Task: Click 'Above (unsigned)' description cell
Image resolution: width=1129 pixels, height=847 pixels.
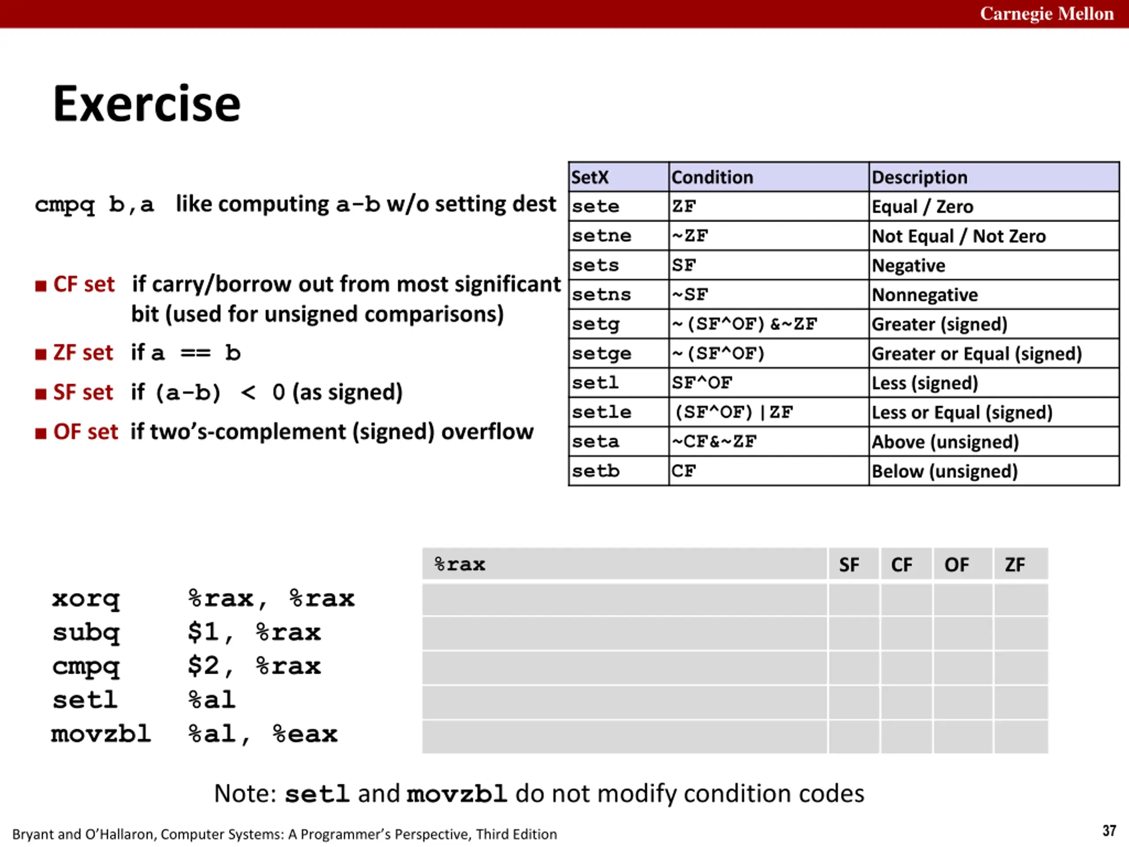Action: click(x=994, y=442)
